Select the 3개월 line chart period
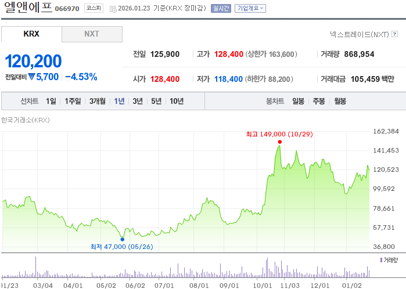The height and width of the screenshot is (289, 406). (x=98, y=101)
